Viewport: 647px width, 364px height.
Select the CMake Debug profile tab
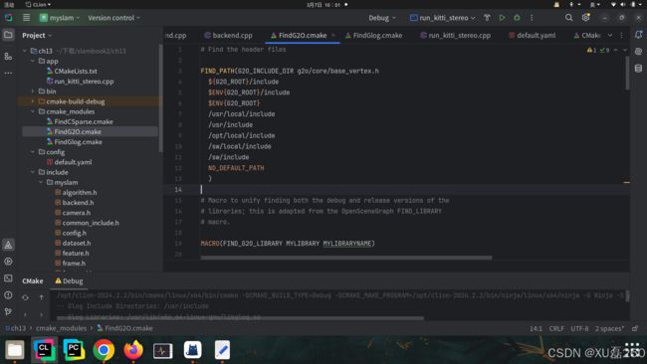click(x=69, y=281)
